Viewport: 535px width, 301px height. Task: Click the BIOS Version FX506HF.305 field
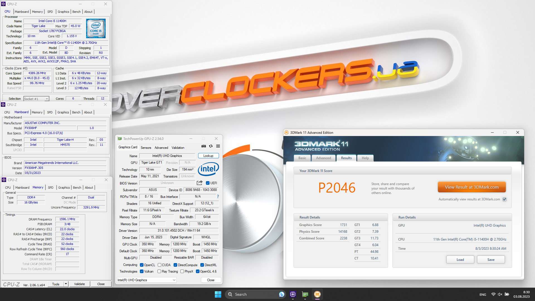[x=65, y=168]
